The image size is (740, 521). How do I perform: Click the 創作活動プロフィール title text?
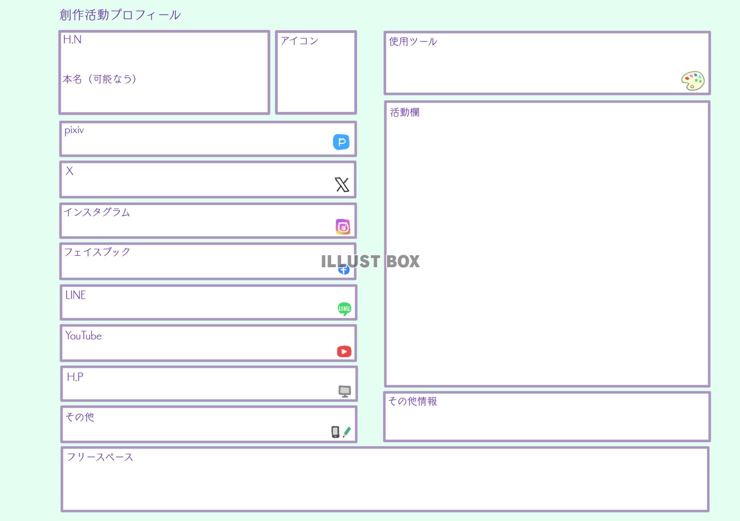tap(120, 15)
